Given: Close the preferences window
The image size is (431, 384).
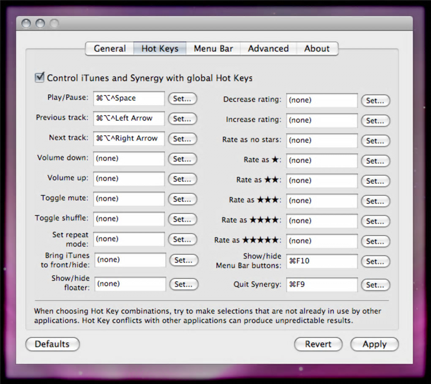Looking at the screenshot, I should 26,24.
